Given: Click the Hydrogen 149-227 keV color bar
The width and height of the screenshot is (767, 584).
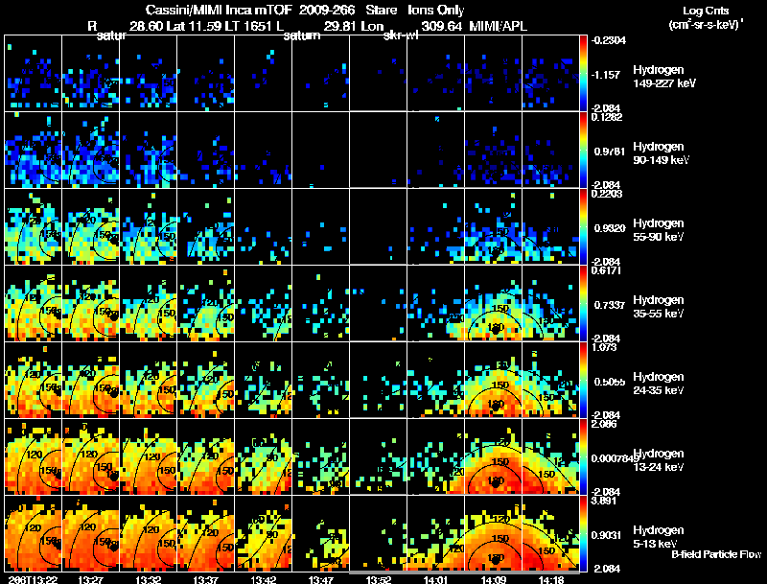Looking at the screenshot, I should pyautogui.click(x=583, y=73).
